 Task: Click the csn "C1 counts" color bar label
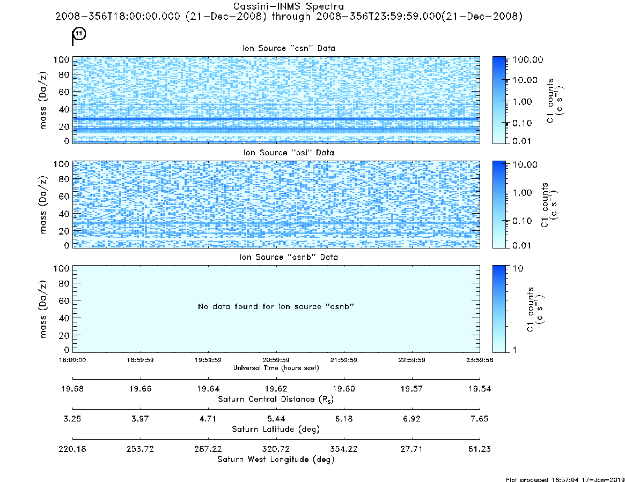point(555,100)
